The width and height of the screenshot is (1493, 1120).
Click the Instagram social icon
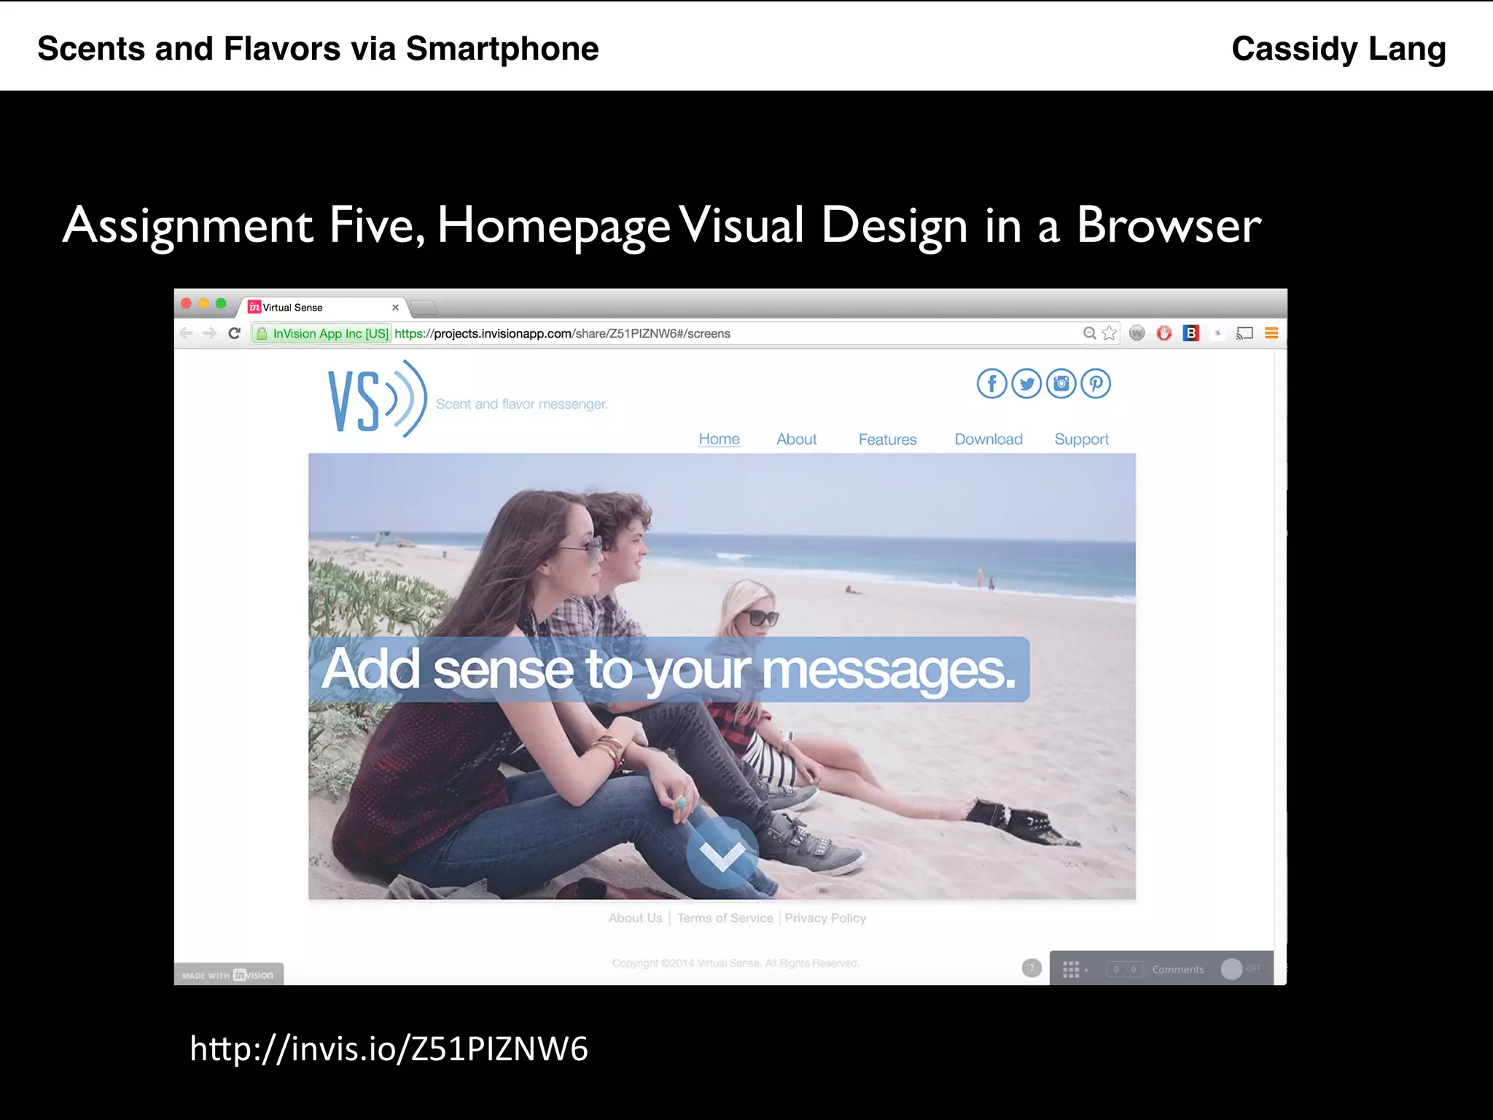point(1061,384)
